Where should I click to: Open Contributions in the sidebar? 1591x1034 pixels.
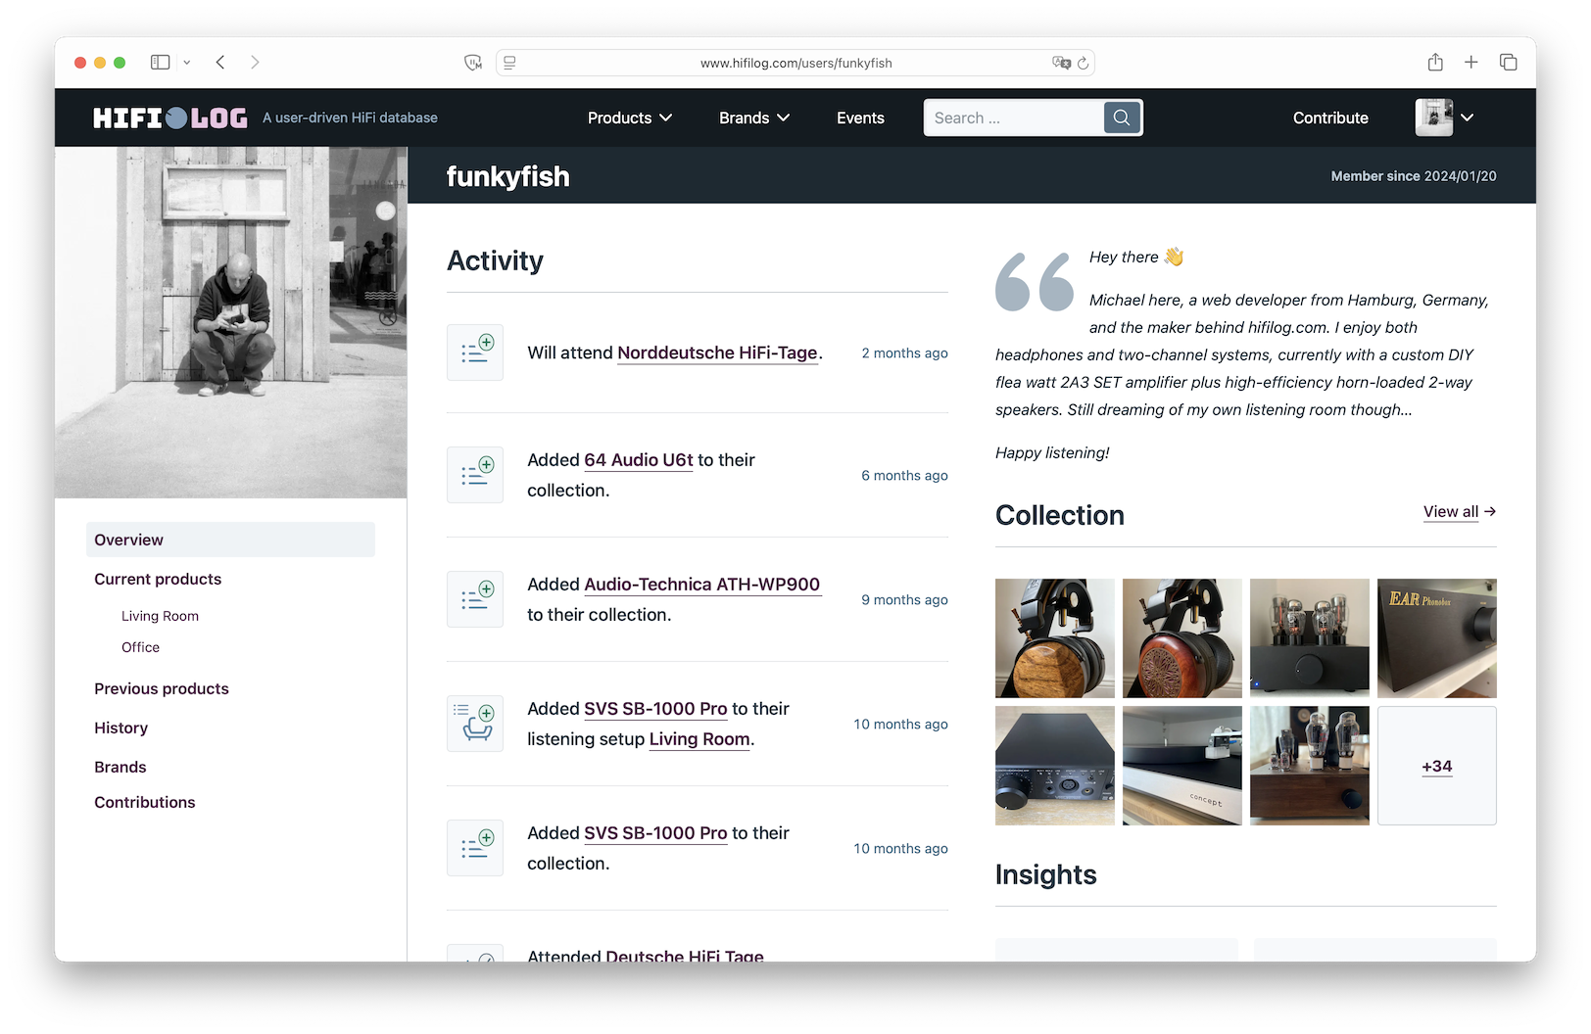click(x=145, y=802)
